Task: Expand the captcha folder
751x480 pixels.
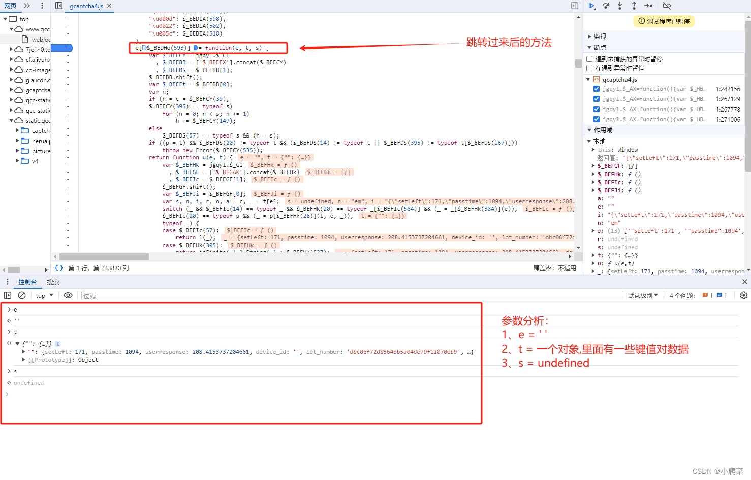Action: click(18, 131)
